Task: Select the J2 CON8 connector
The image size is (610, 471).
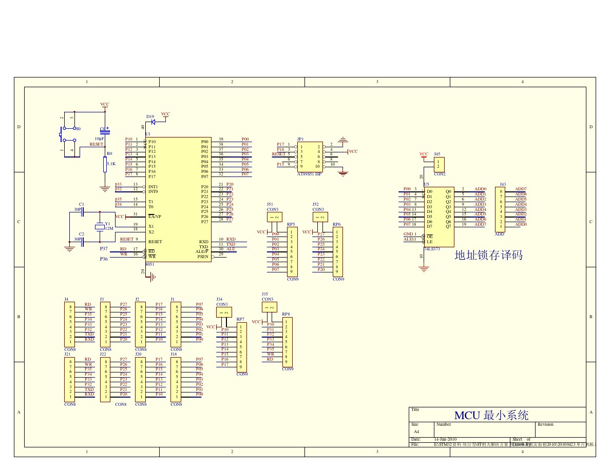Action: (x=141, y=324)
